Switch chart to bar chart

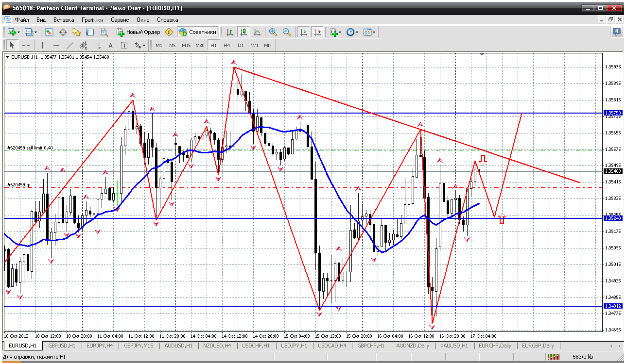pos(230,32)
